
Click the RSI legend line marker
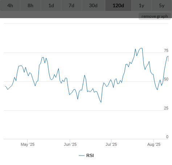coord(82,156)
